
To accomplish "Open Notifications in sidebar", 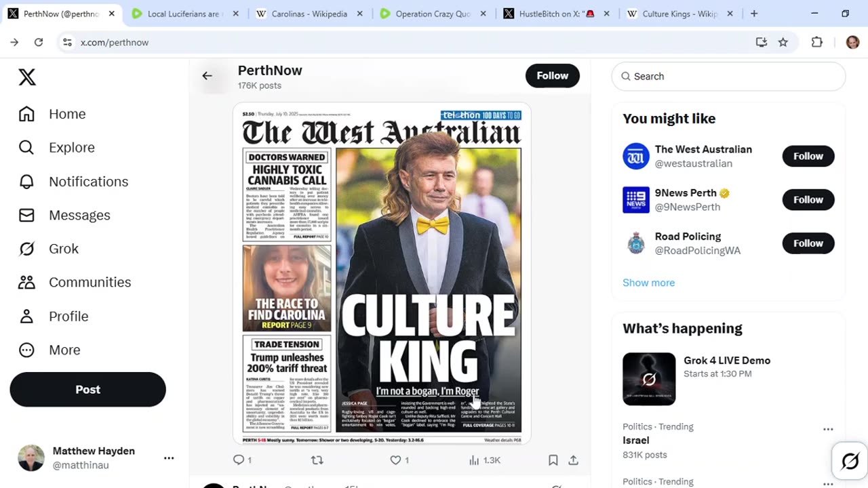I will coord(73,182).
